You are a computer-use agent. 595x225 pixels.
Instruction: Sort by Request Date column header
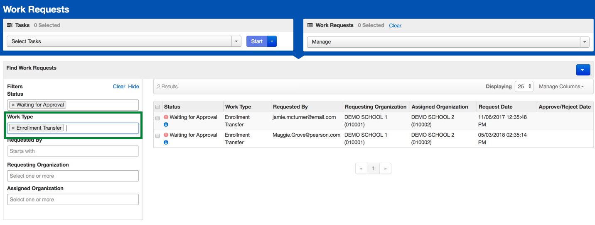point(495,107)
